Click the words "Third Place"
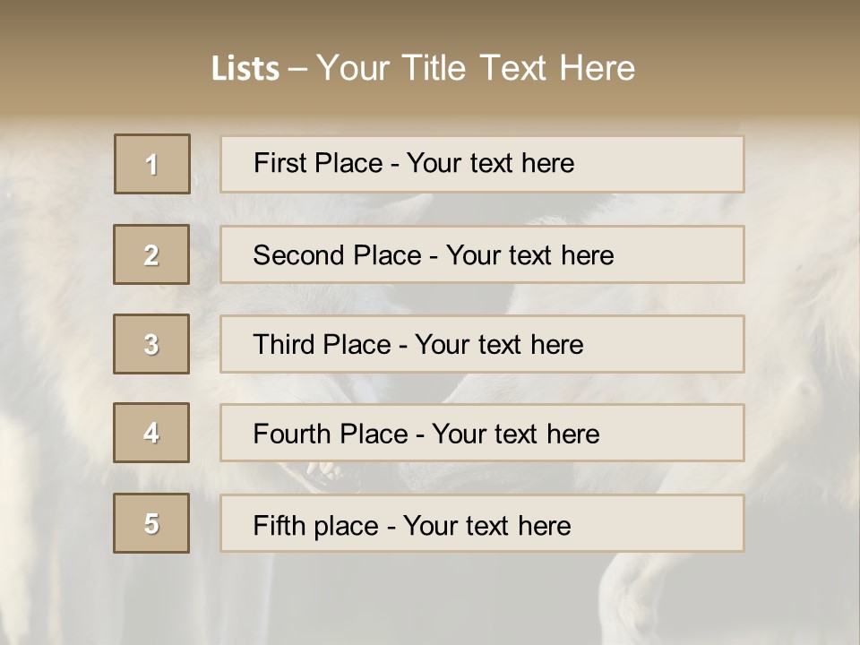 click(x=322, y=345)
